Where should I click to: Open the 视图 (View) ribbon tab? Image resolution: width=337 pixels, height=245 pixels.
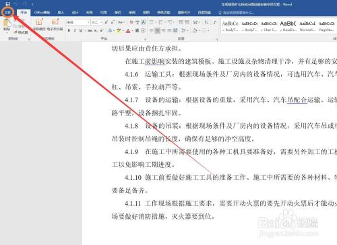click(x=146, y=12)
